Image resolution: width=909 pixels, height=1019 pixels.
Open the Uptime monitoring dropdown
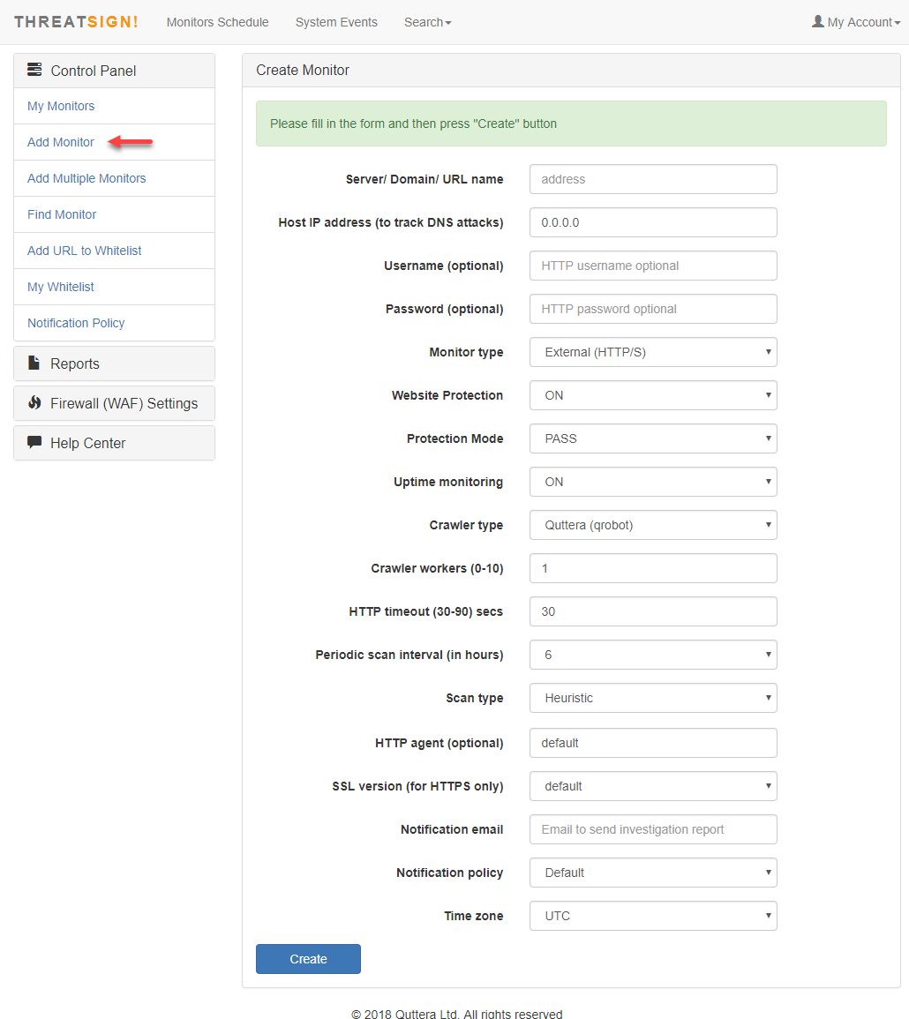653,482
